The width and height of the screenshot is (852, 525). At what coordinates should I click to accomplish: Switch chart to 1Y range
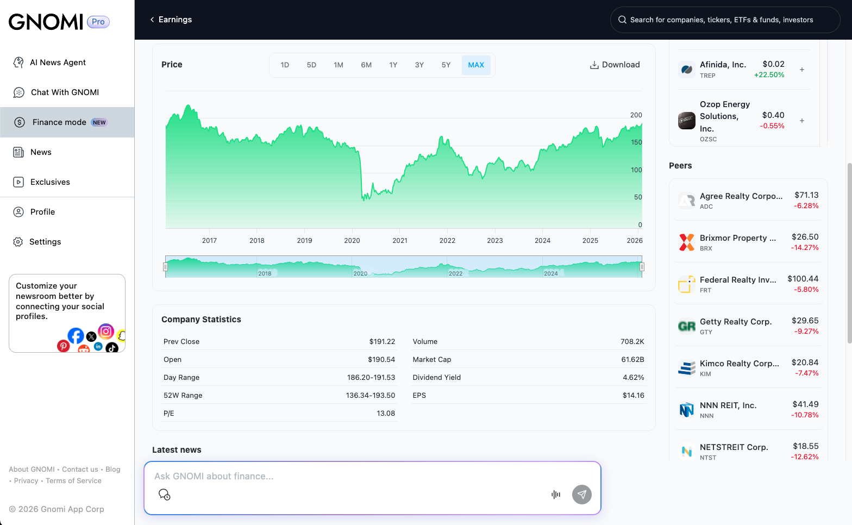click(x=393, y=65)
